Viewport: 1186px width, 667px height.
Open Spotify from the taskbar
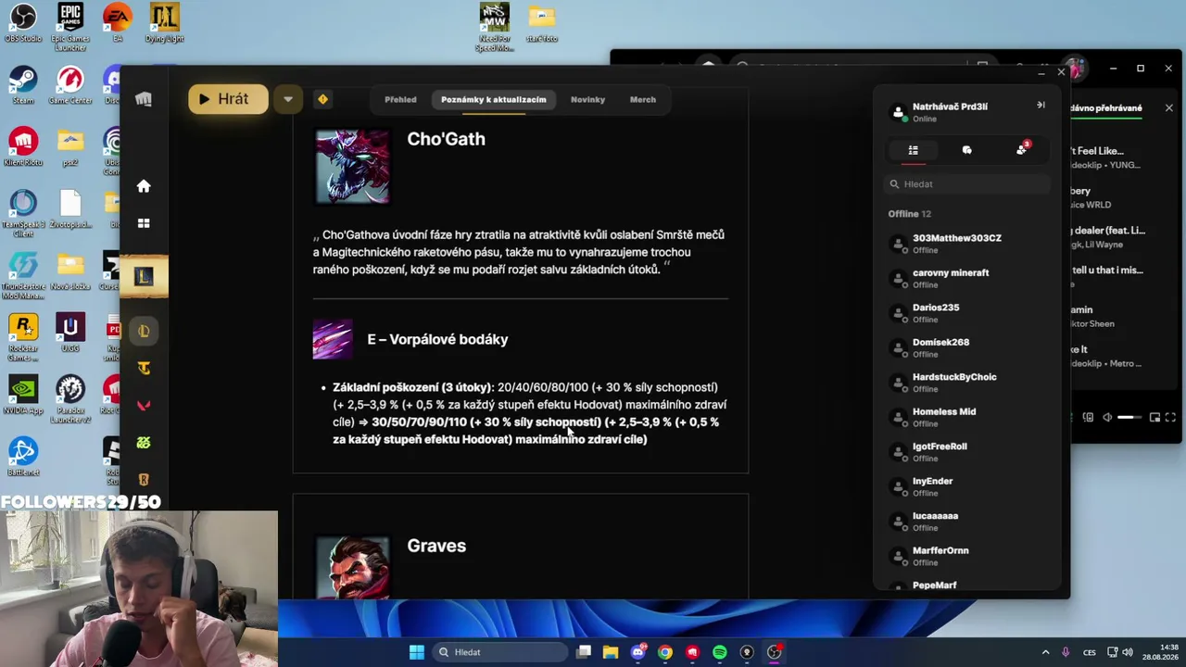(720, 652)
